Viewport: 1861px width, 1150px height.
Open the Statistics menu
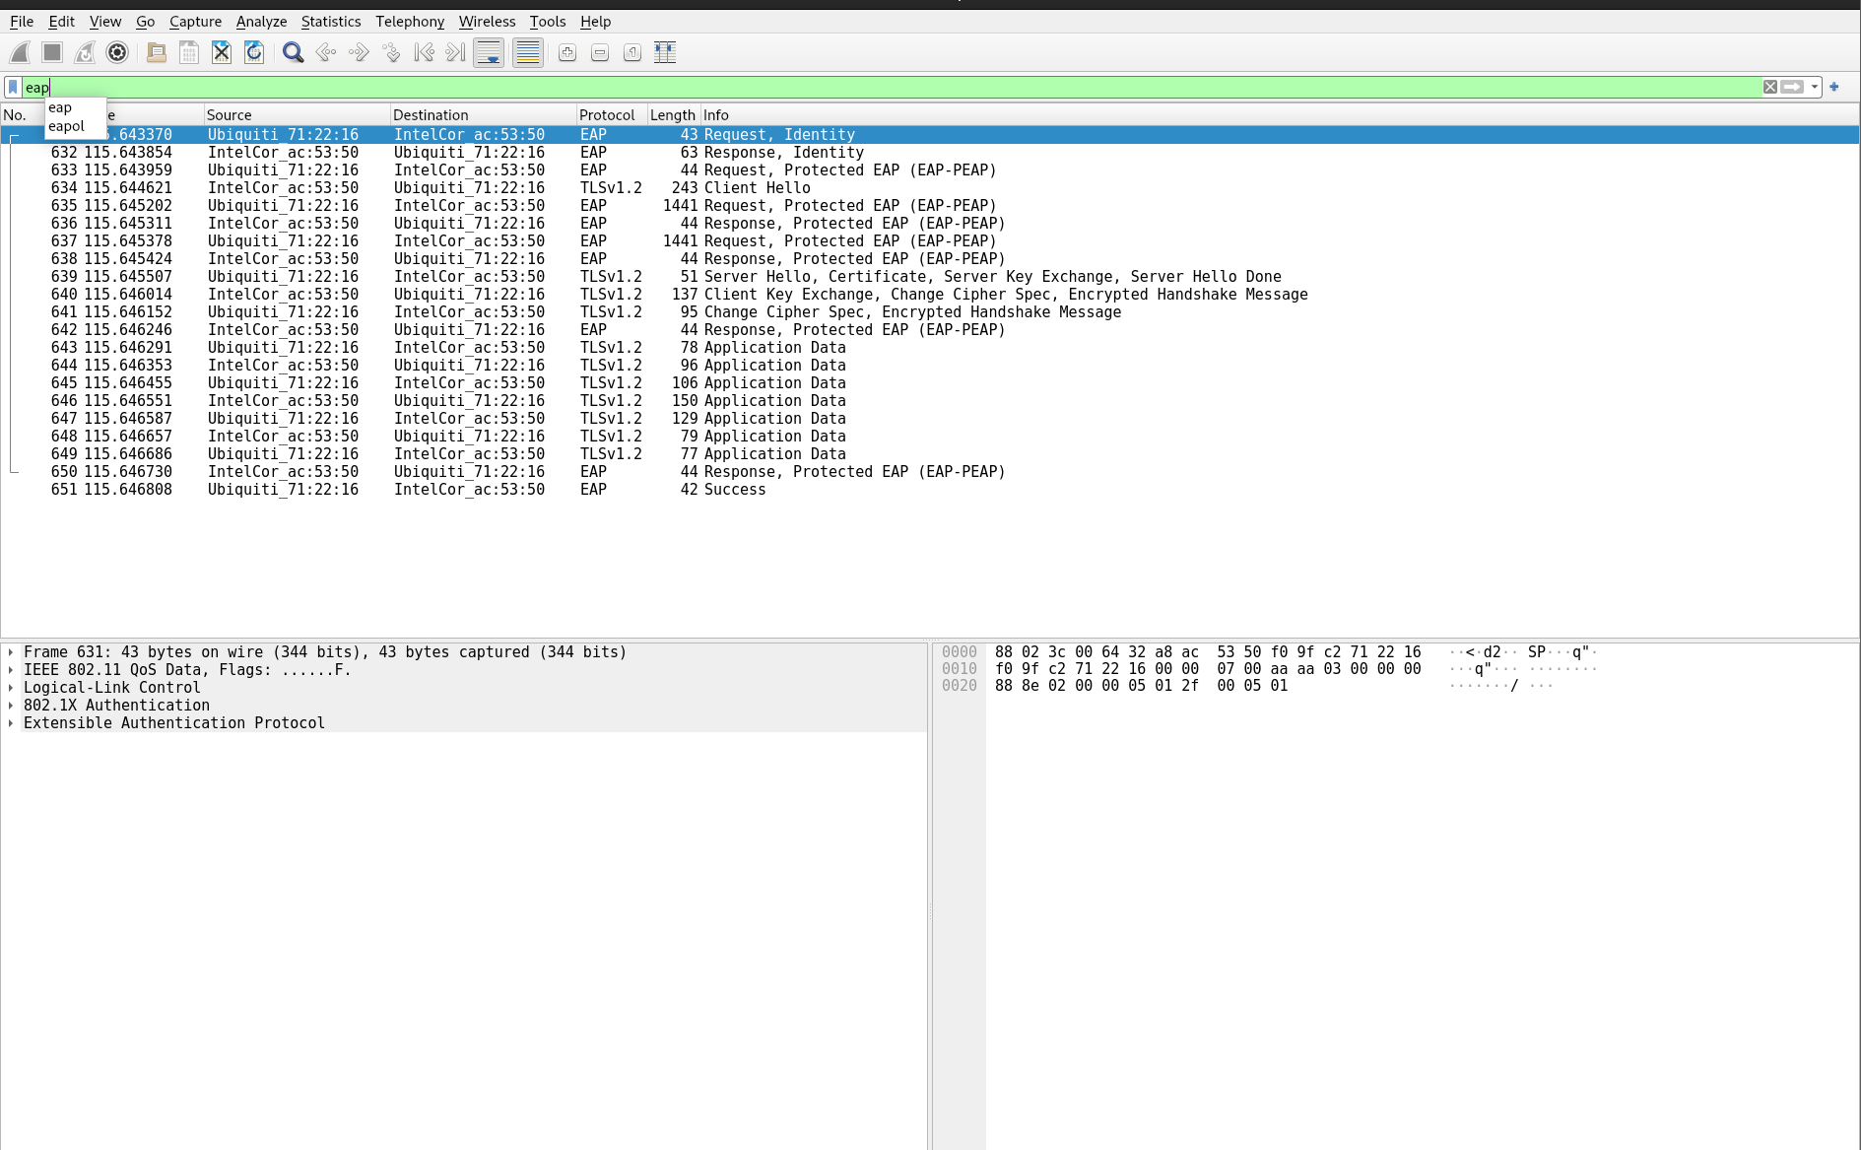tap(330, 22)
